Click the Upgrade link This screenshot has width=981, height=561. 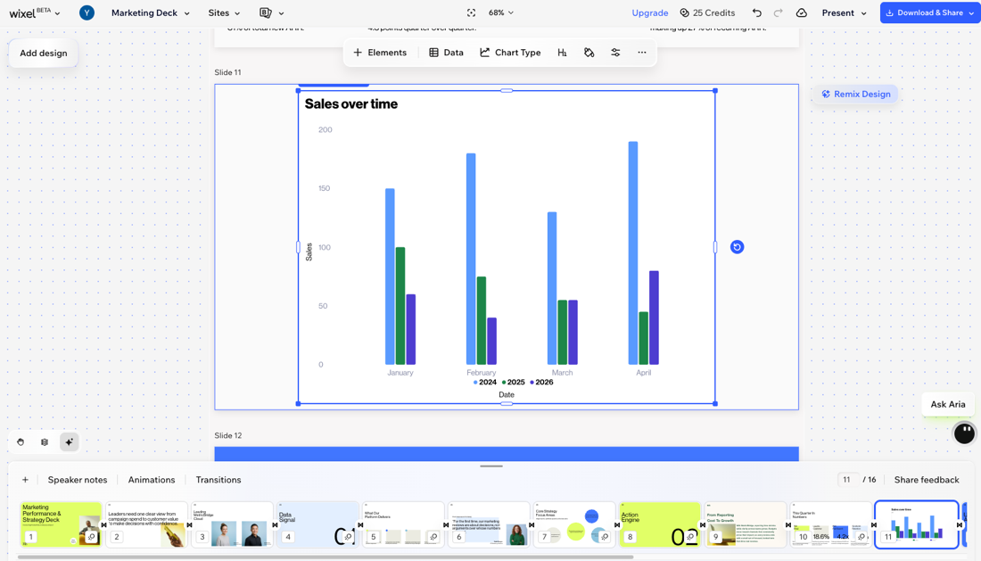pyautogui.click(x=649, y=12)
